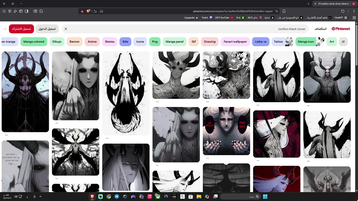The image size is (358, 201).
Task: Open the Leo AI sparkle icon
Action: pyautogui.click(x=15, y=11)
